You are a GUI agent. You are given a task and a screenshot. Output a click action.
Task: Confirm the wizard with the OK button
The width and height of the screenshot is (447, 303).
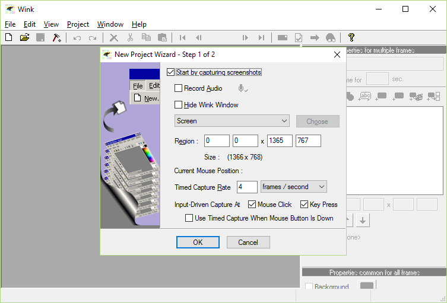[x=198, y=243]
